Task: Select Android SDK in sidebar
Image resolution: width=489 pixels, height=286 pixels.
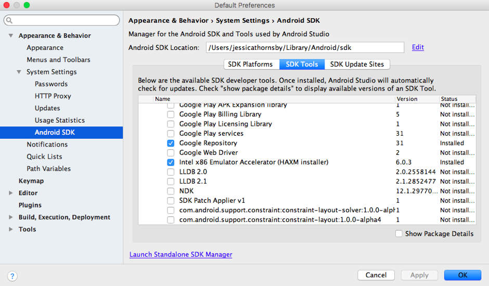Action: (x=61, y=133)
